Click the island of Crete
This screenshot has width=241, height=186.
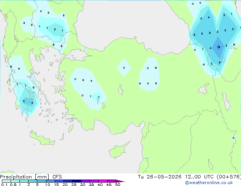click(x=41, y=139)
